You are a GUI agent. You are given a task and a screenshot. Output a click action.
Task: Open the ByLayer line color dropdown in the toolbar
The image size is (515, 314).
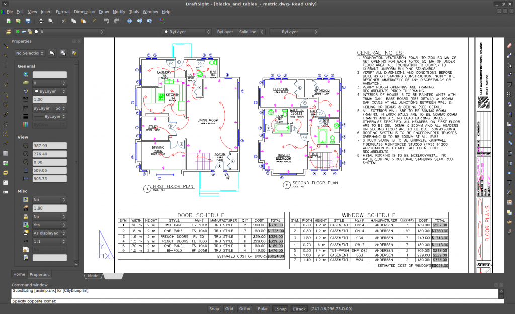(x=188, y=32)
